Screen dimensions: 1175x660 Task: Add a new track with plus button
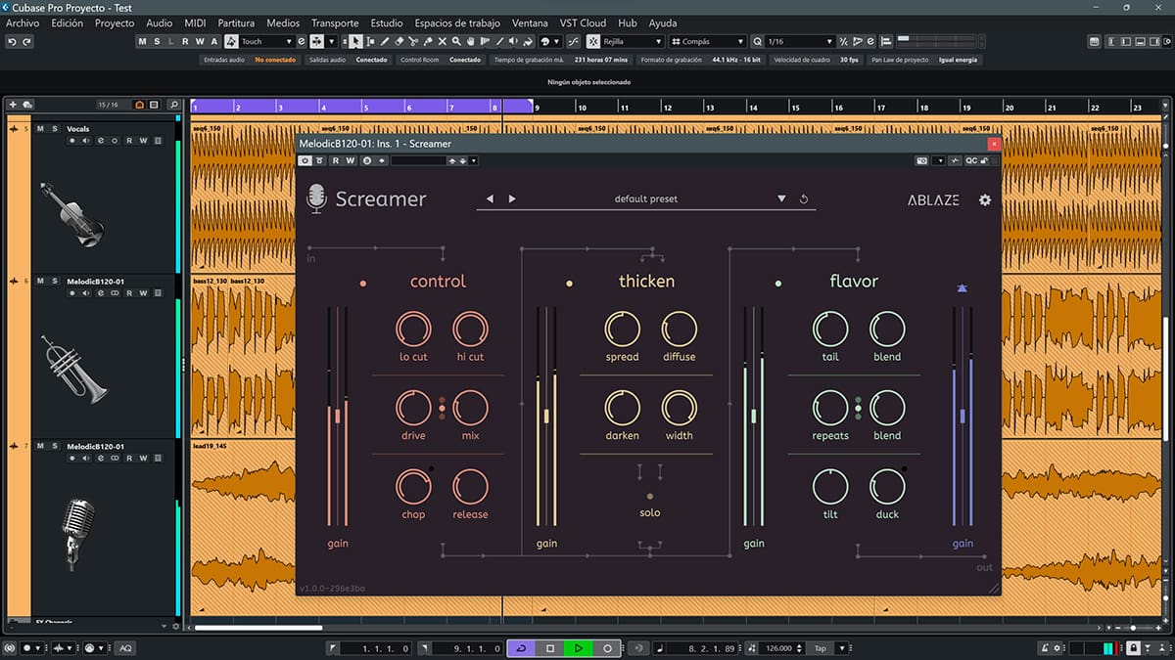[x=13, y=105]
